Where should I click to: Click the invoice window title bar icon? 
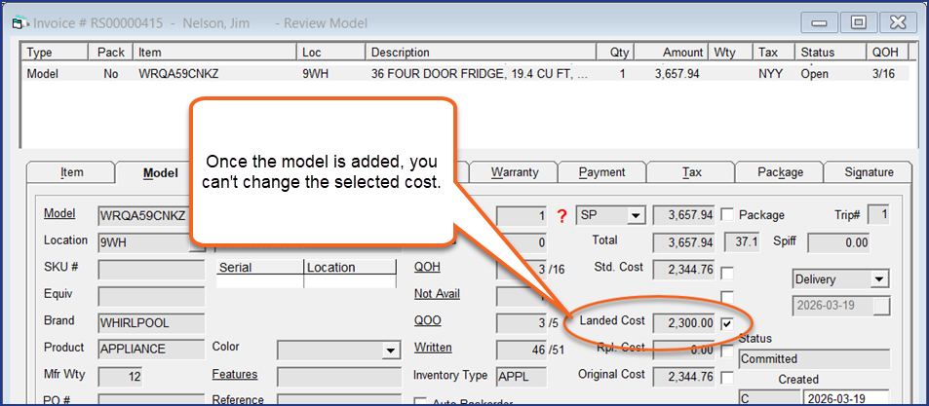[16, 21]
